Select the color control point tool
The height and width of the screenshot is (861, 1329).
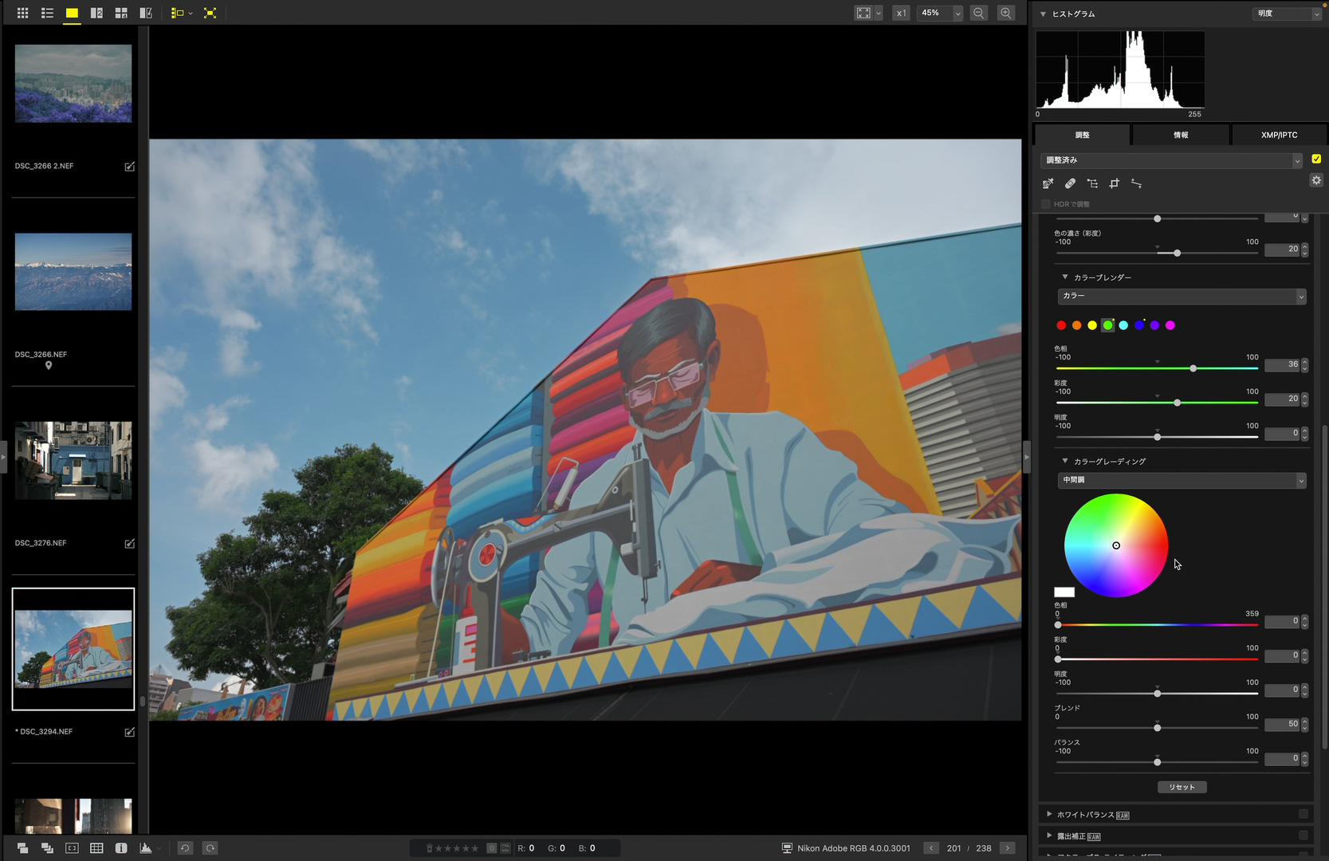(1092, 183)
